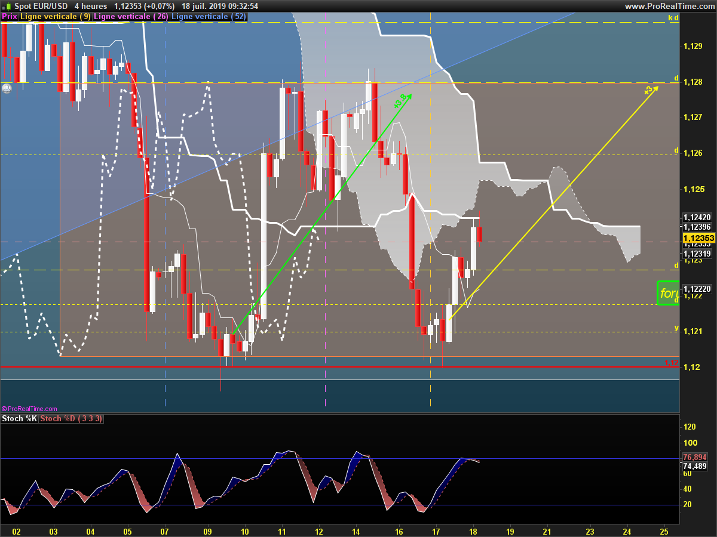Select the blue dashed vertical line
The image size is (717, 537).
[165, 209]
